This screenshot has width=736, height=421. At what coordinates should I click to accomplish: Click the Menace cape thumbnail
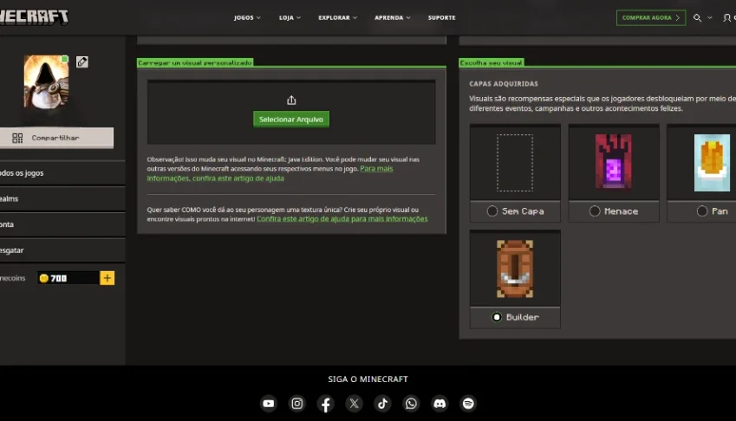tap(614, 162)
